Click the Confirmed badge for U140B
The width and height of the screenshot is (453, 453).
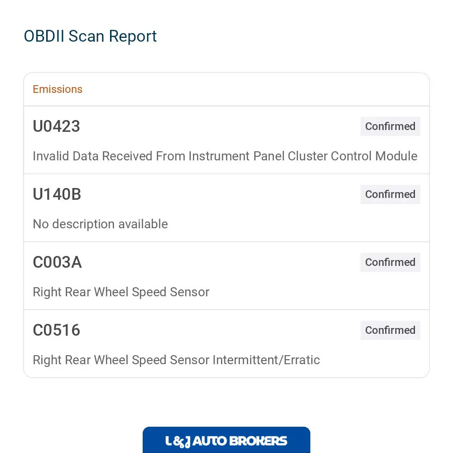[x=390, y=194]
